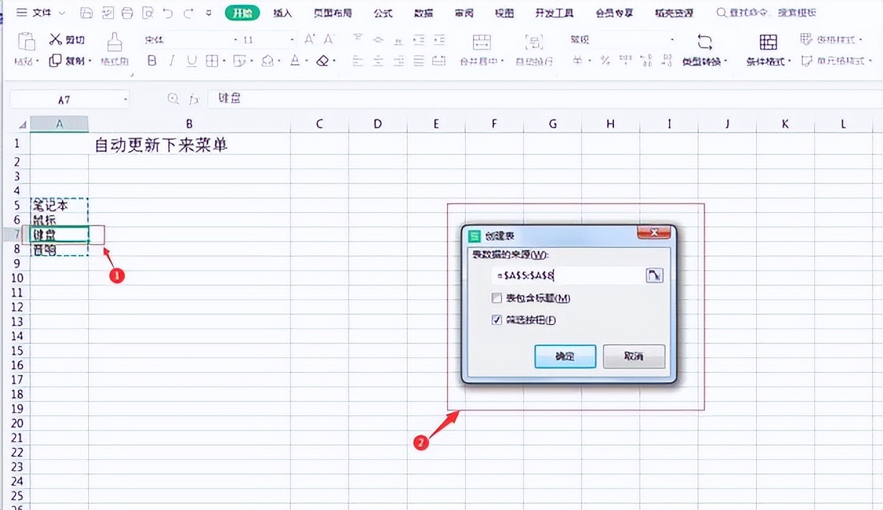
Task: Align text left in ribbon
Action: (x=357, y=61)
